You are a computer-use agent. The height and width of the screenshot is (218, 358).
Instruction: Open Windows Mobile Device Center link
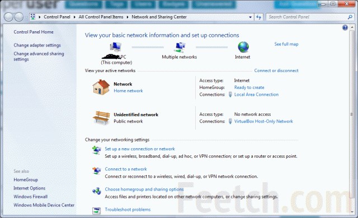click(44, 205)
